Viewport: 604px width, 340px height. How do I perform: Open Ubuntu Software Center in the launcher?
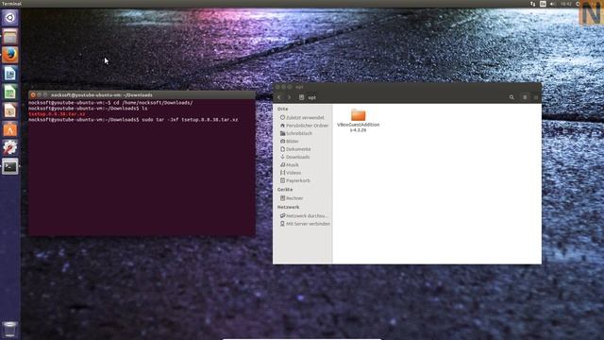coord(10,129)
